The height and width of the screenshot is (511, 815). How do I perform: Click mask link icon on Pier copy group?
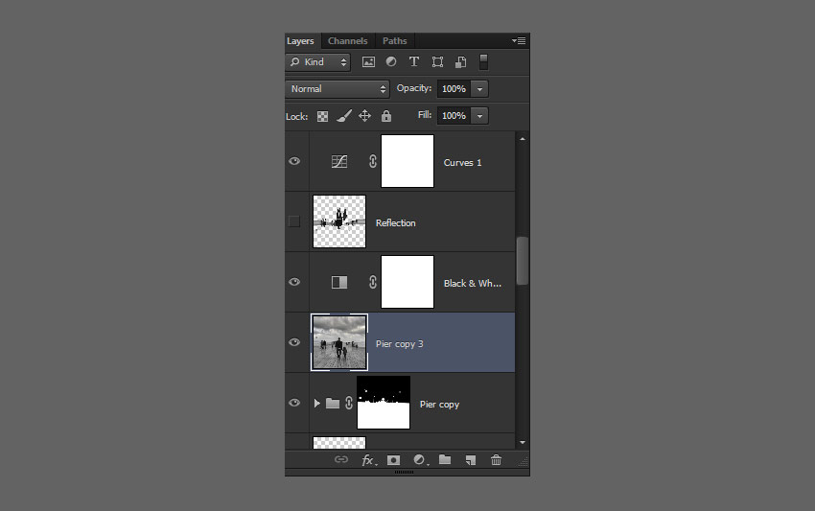[349, 403]
